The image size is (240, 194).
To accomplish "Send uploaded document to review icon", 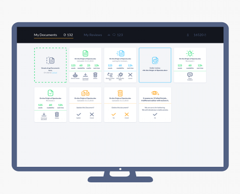I will 75,76.
